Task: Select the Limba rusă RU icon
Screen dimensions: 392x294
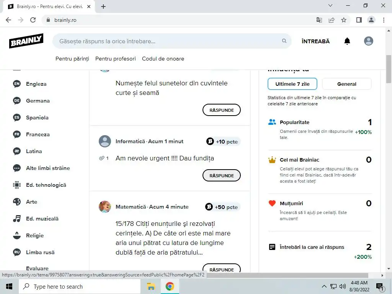Action: pos(17,252)
